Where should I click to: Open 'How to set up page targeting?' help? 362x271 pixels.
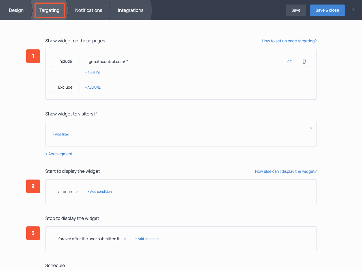tap(289, 41)
